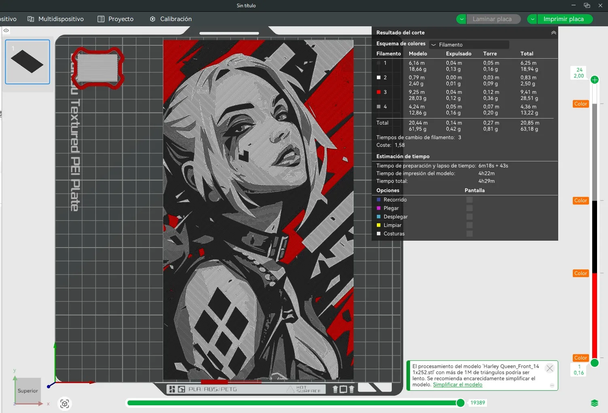This screenshot has width=608, height=413.
Task: Click the Filamento column header
Action: (x=389, y=53)
